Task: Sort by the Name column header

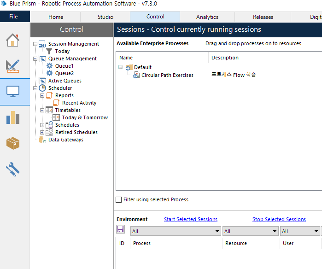Action: tap(162, 58)
